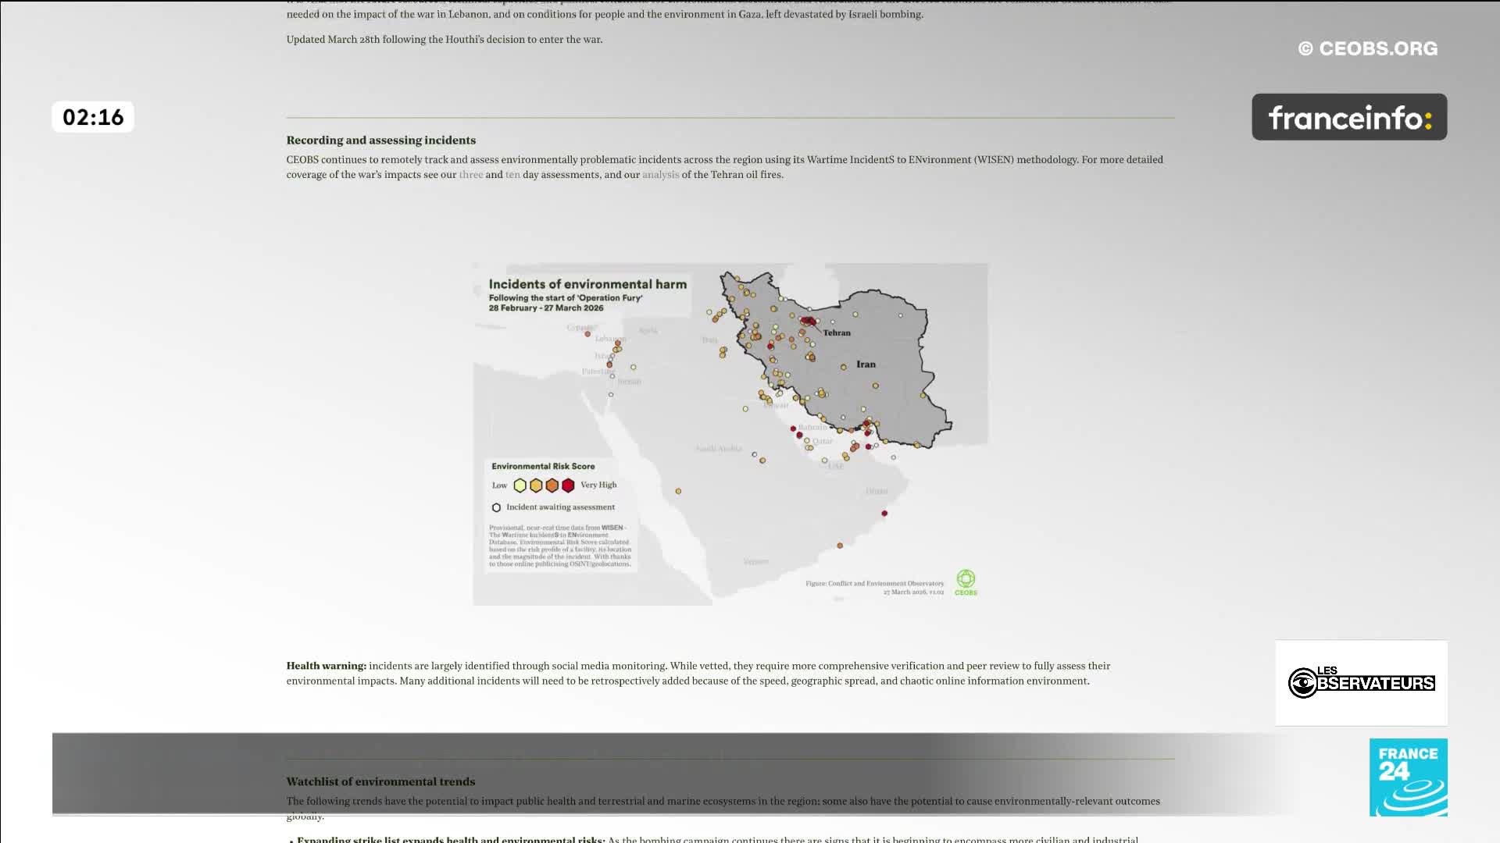Click the orange marker in western Saudi Arabia
This screenshot has height=843, width=1500.
point(678,491)
